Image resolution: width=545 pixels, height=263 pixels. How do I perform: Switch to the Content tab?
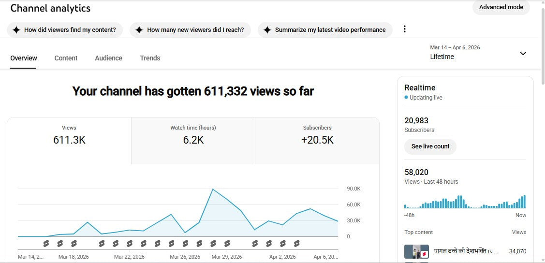point(66,58)
